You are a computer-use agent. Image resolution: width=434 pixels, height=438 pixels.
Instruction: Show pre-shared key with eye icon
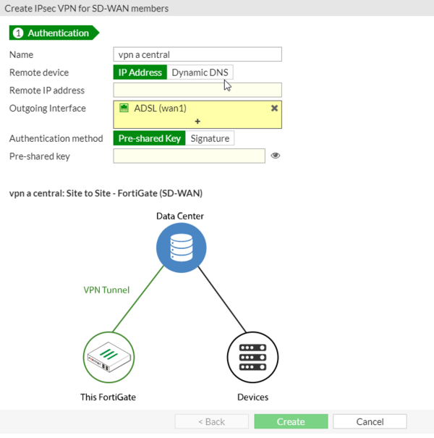276,156
